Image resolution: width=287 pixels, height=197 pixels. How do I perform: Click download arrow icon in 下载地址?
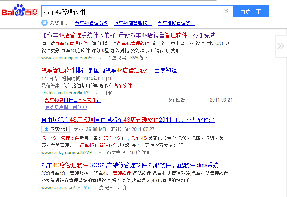tap(46, 130)
